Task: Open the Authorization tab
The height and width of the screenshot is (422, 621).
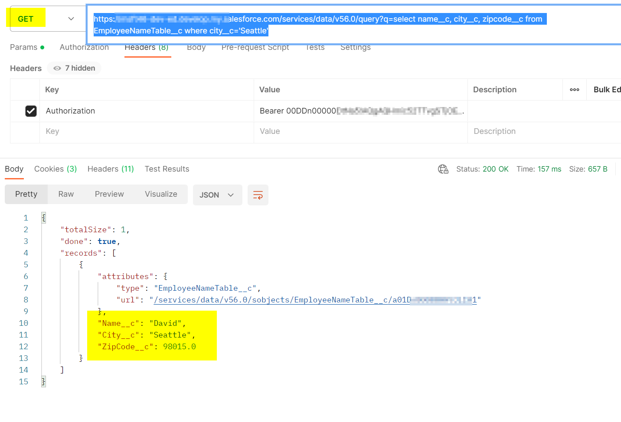Action: (84, 47)
